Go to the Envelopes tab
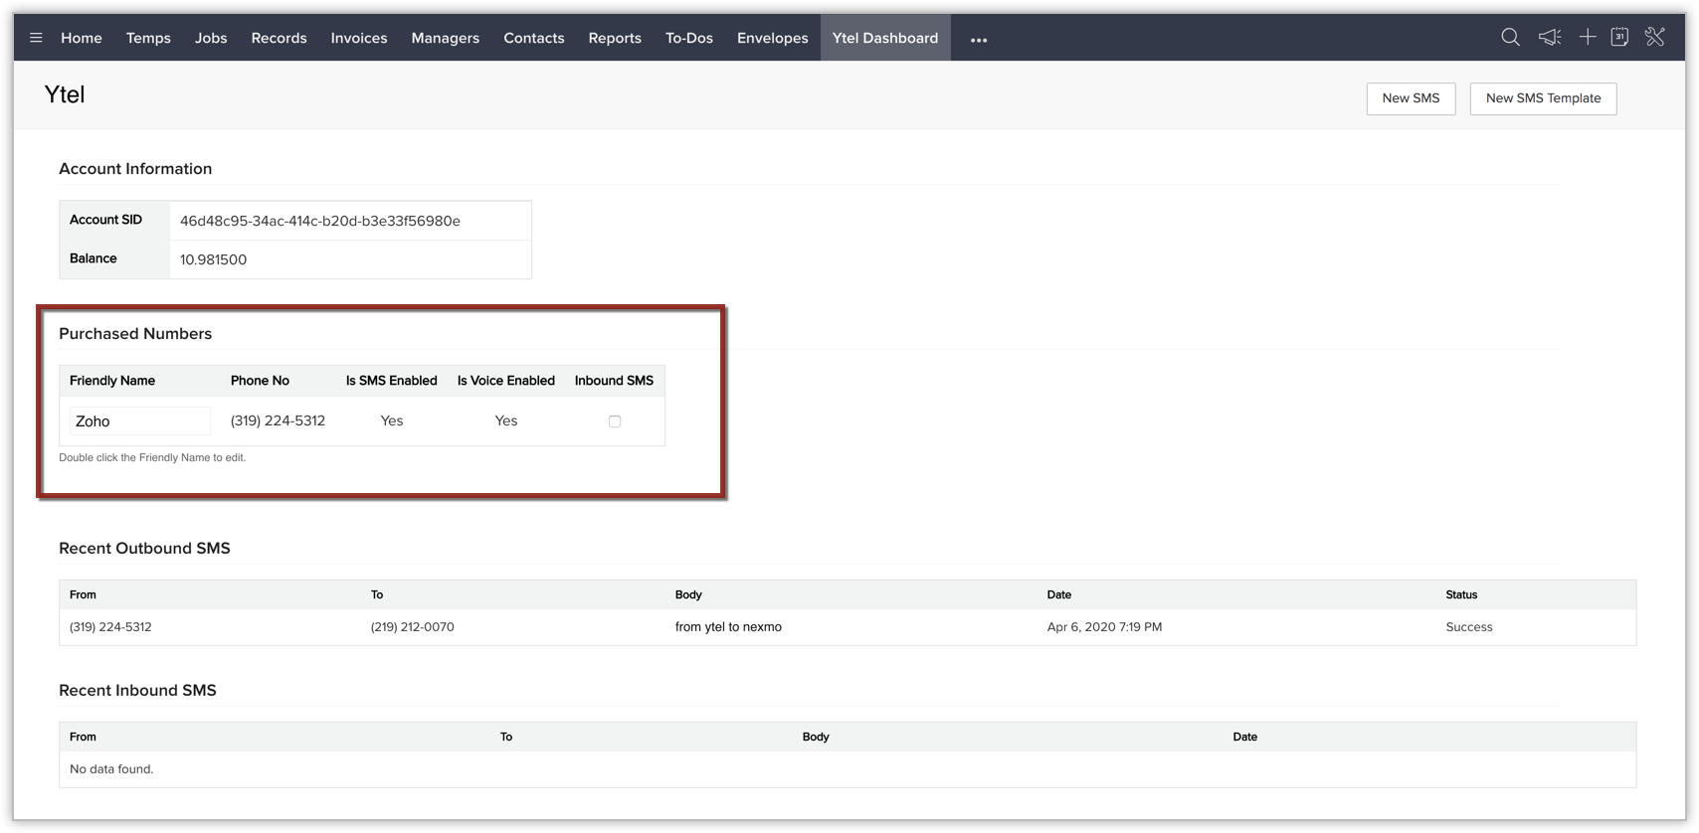This screenshot has width=1699, height=833. tap(772, 38)
